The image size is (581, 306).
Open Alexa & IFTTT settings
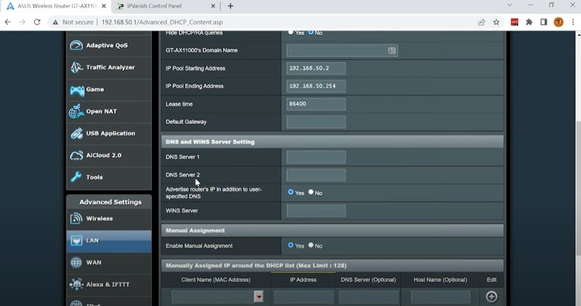point(108,284)
